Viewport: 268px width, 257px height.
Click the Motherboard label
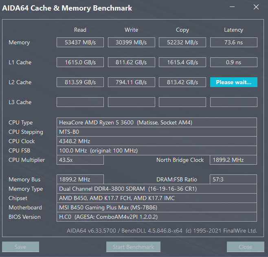(x=25, y=207)
